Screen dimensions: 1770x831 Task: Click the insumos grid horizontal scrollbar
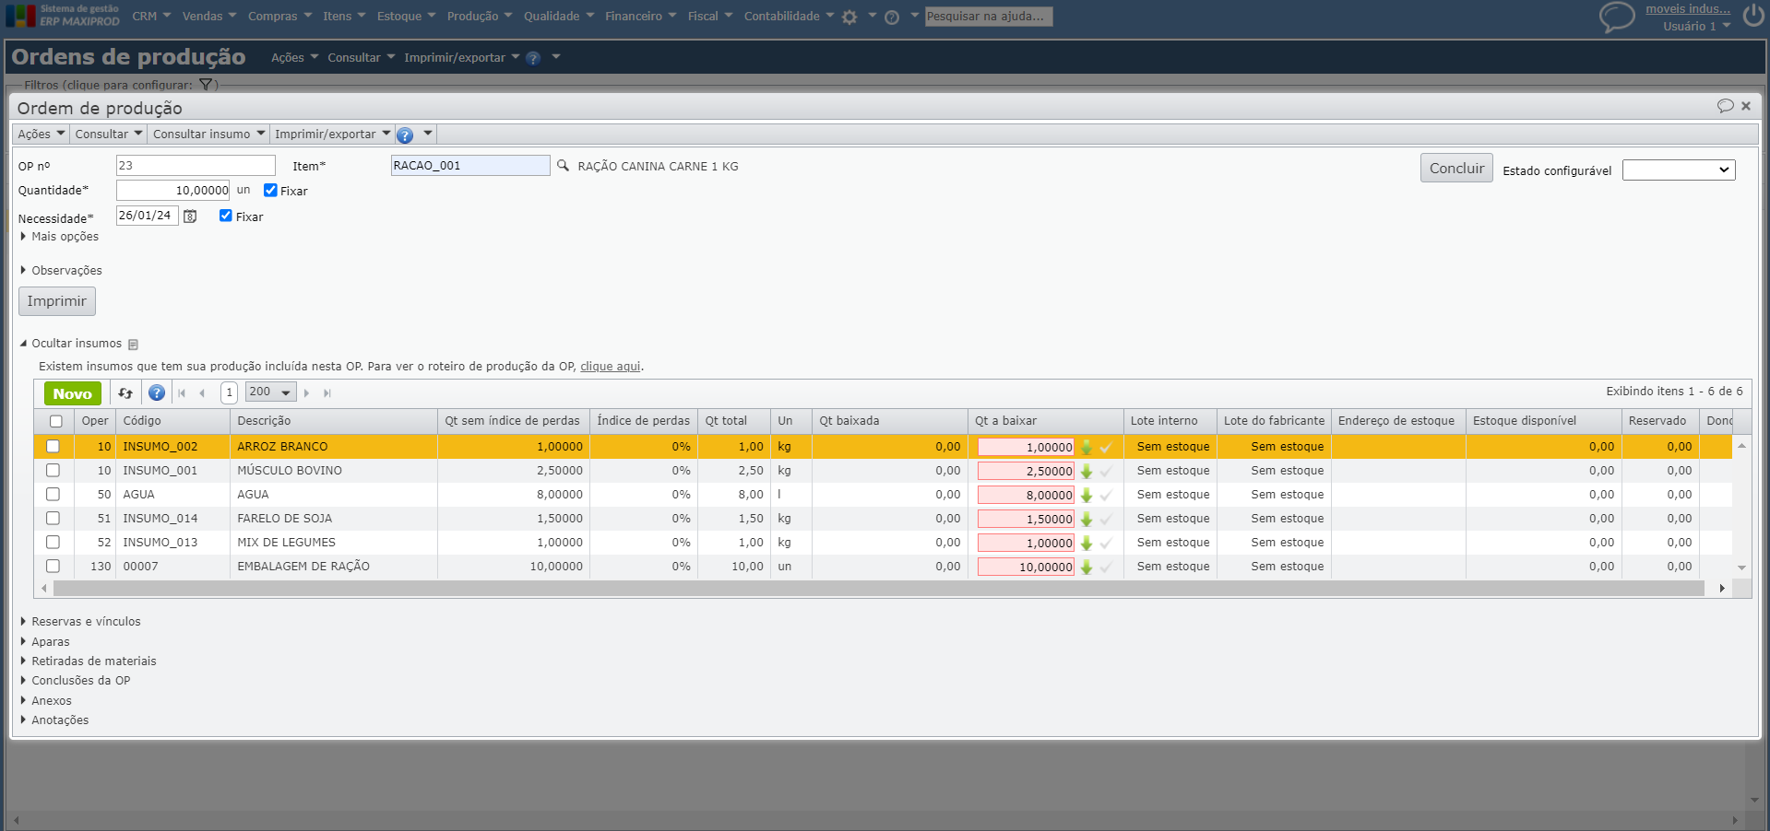pyautogui.click(x=878, y=588)
